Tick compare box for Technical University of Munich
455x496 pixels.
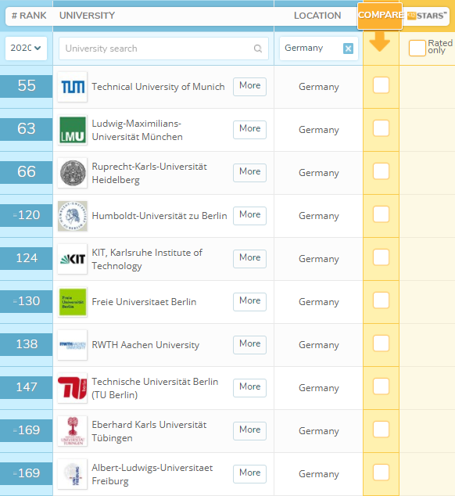381,85
